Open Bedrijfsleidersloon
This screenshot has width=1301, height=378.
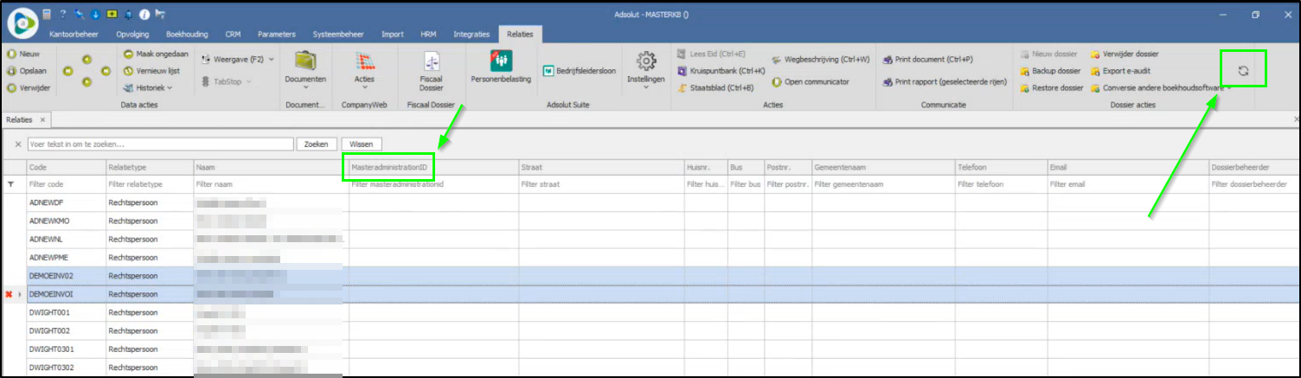coord(580,71)
